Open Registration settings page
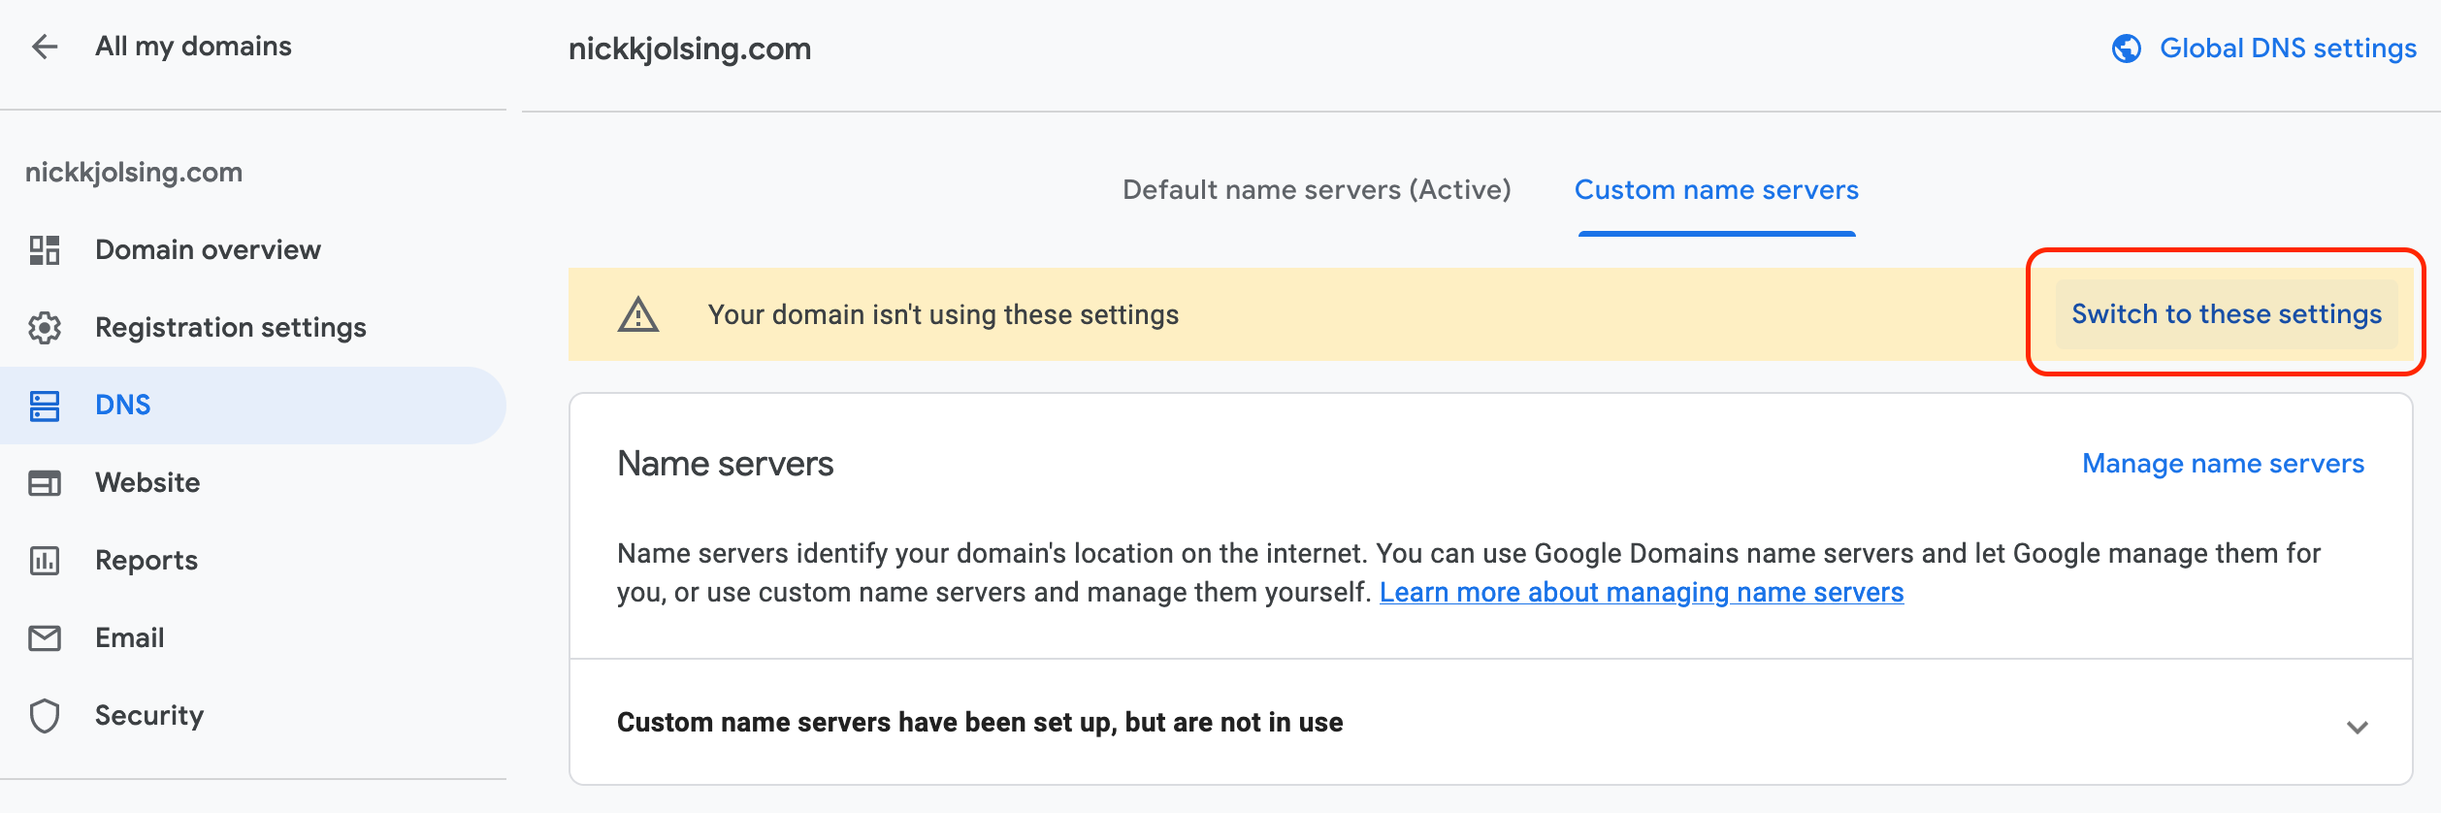The image size is (2441, 813). pyautogui.click(x=231, y=328)
